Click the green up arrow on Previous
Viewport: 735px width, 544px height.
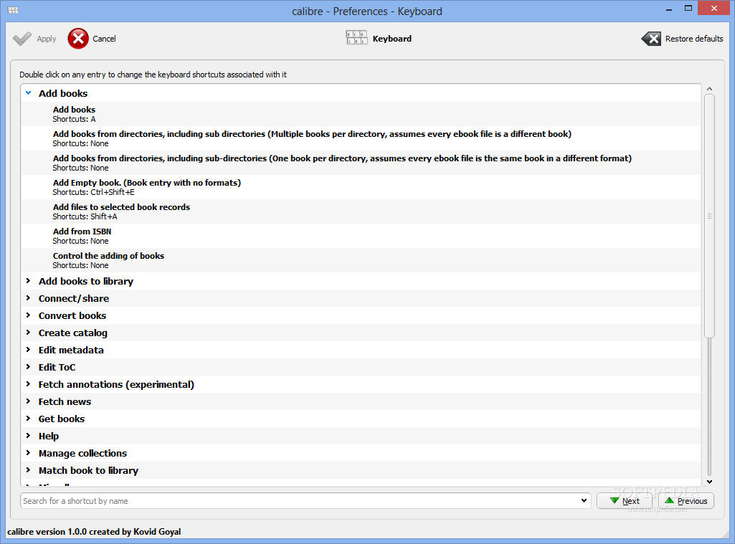pyautogui.click(x=669, y=501)
